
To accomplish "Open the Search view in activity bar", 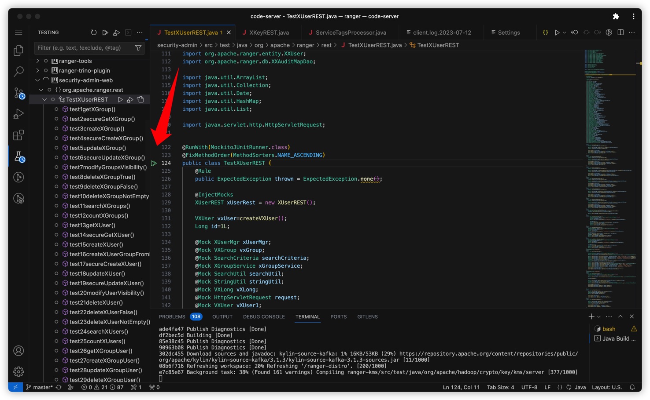I will [x=18, y=71].
